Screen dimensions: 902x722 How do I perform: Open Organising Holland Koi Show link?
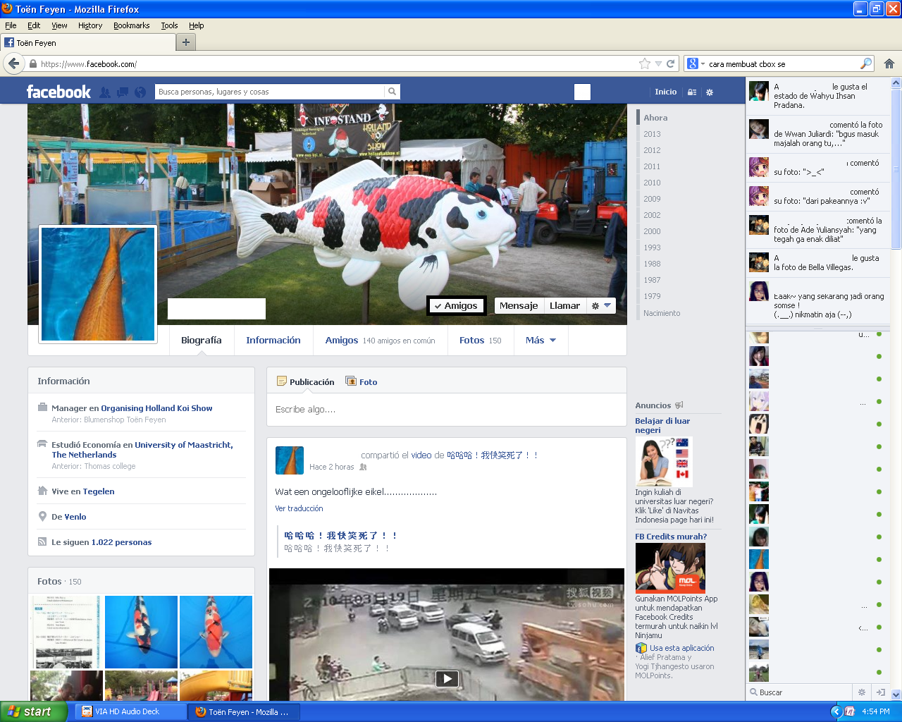pyautogui.click(x=156, y=408)
